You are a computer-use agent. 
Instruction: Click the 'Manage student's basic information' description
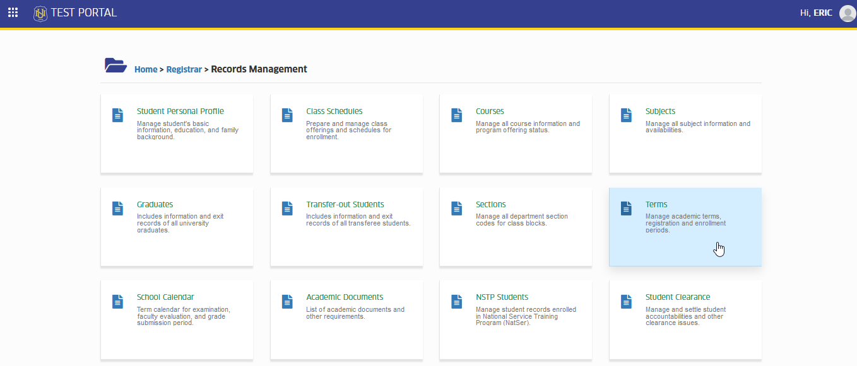pyautogui.click(x=187, y=130)
